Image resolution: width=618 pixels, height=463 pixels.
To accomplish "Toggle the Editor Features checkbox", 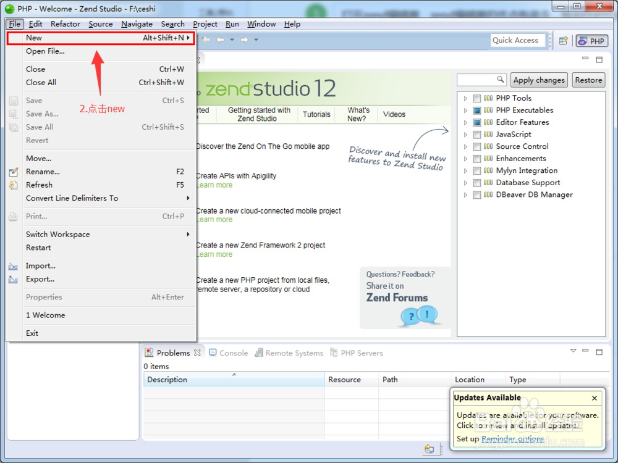I will coord(477,122).
